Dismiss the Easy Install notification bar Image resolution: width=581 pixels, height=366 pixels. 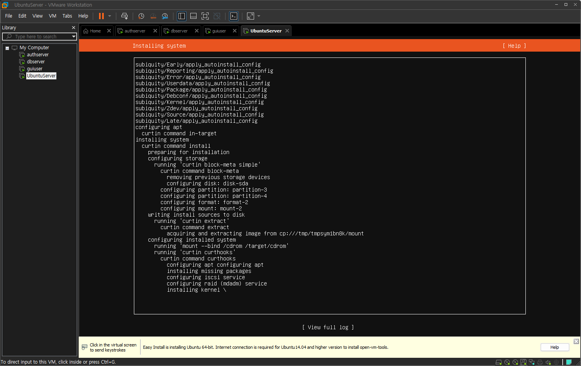[576, 341]
